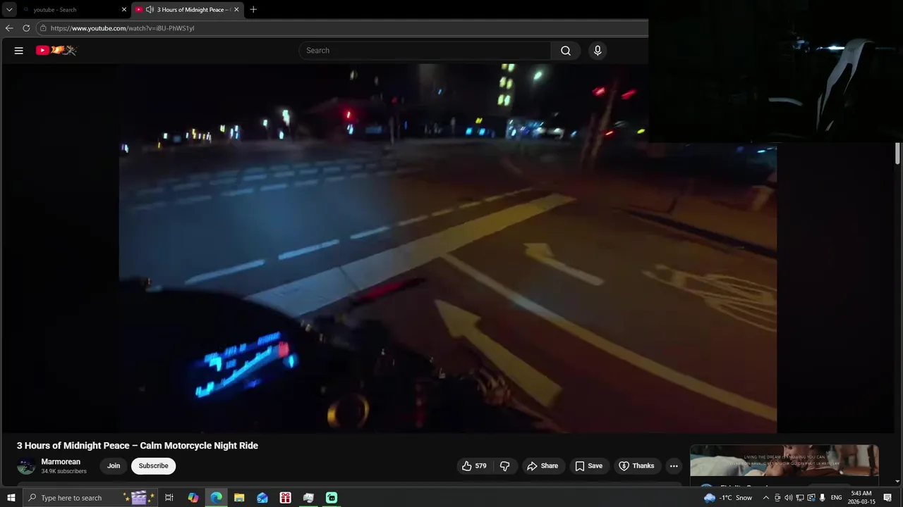Open the Marmorean channel avatar
This screenshot has width=903, height=507.
[x=26, y=466]
